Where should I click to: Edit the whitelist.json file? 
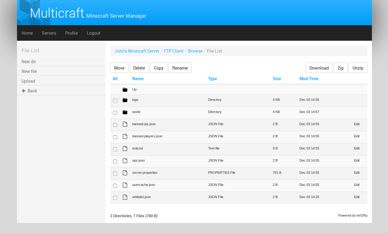pyautogui.click(x=357, y=197)
